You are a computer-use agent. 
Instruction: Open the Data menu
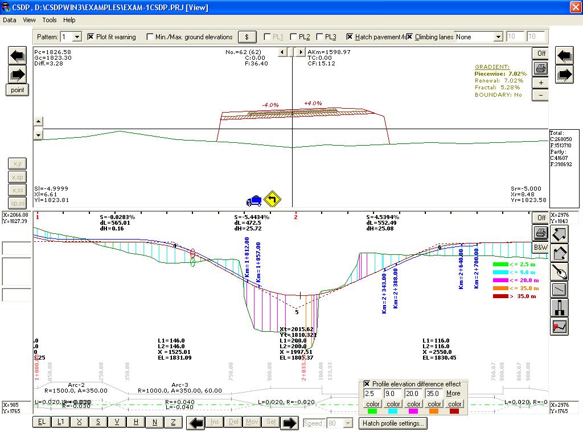[9, 20]
